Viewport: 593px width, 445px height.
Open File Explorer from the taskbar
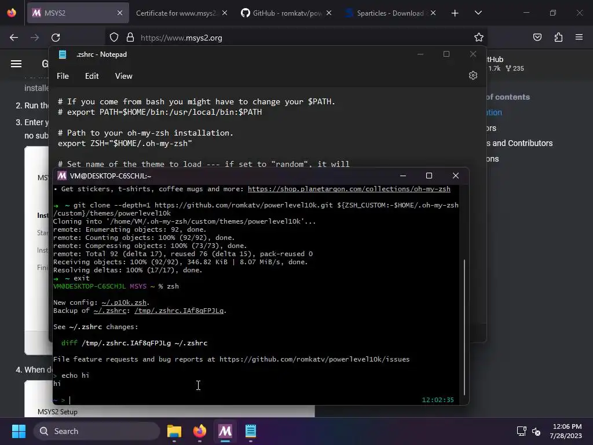pos(174,431)
